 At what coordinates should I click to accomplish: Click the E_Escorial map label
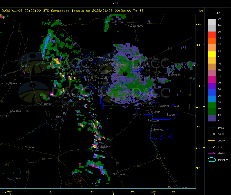point(95,88)
